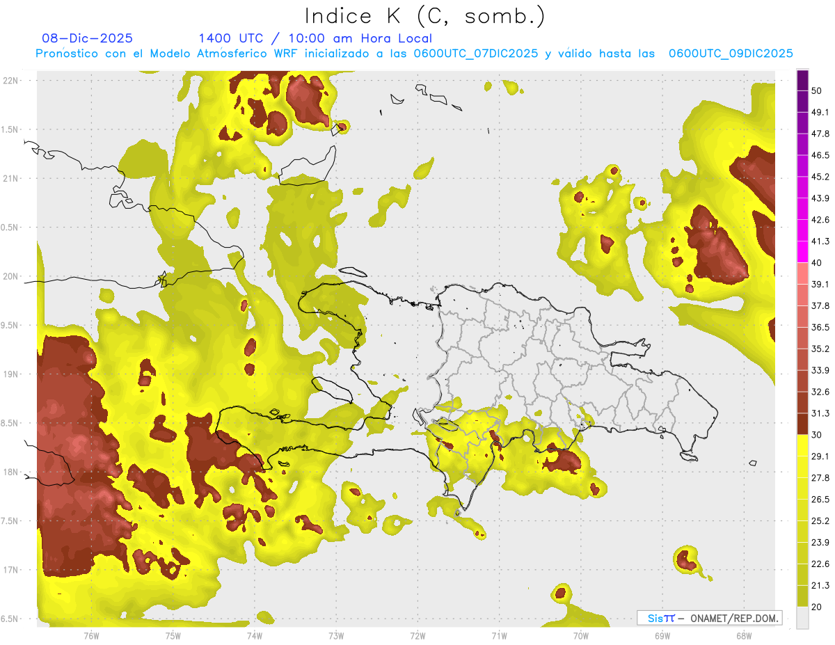
Task: Click the legend value '39.1'
Action: [820, 285]
